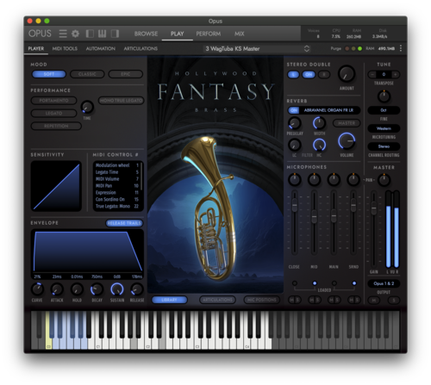The width and height of the screenshot is (431, 385).
Task: Open the settings gear icon
Action: tap(75, 34)
